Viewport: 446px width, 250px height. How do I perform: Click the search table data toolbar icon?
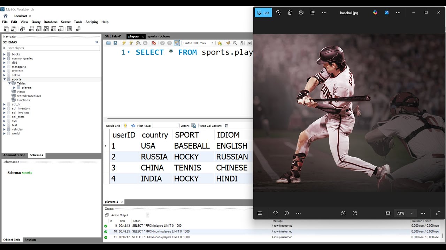point(69,29)
